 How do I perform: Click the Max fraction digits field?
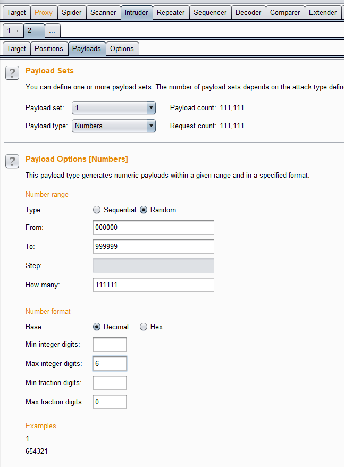[110, 402]
